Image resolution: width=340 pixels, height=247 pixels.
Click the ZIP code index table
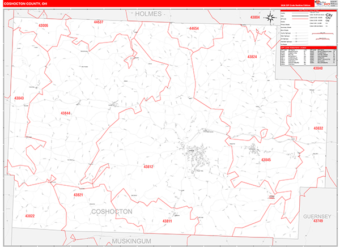pyautogui.click(x=308, y=57)
